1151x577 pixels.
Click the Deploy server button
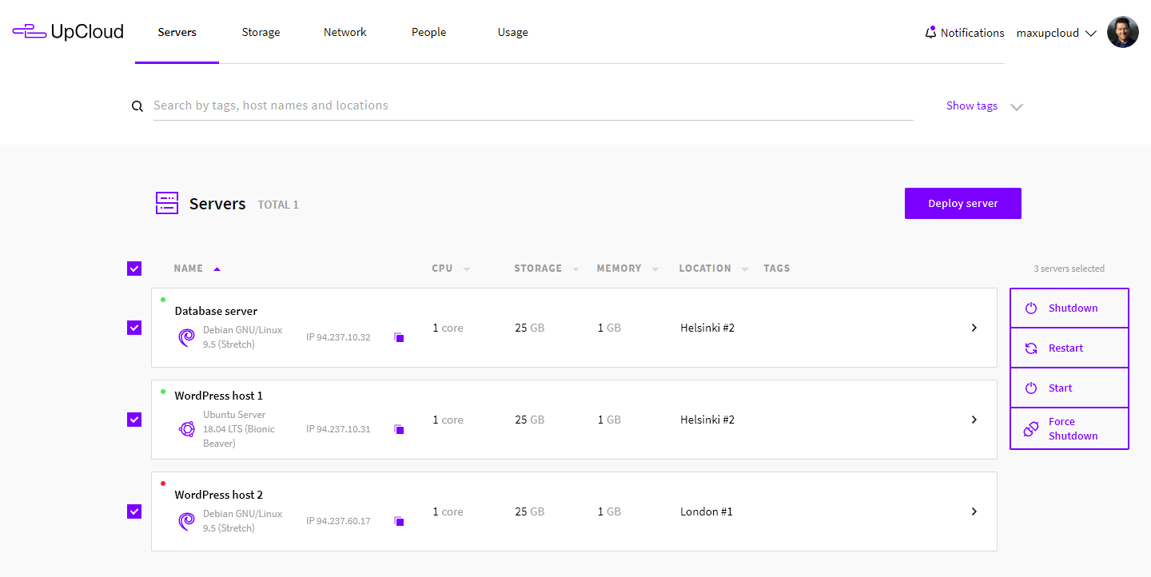click(962, 203)
